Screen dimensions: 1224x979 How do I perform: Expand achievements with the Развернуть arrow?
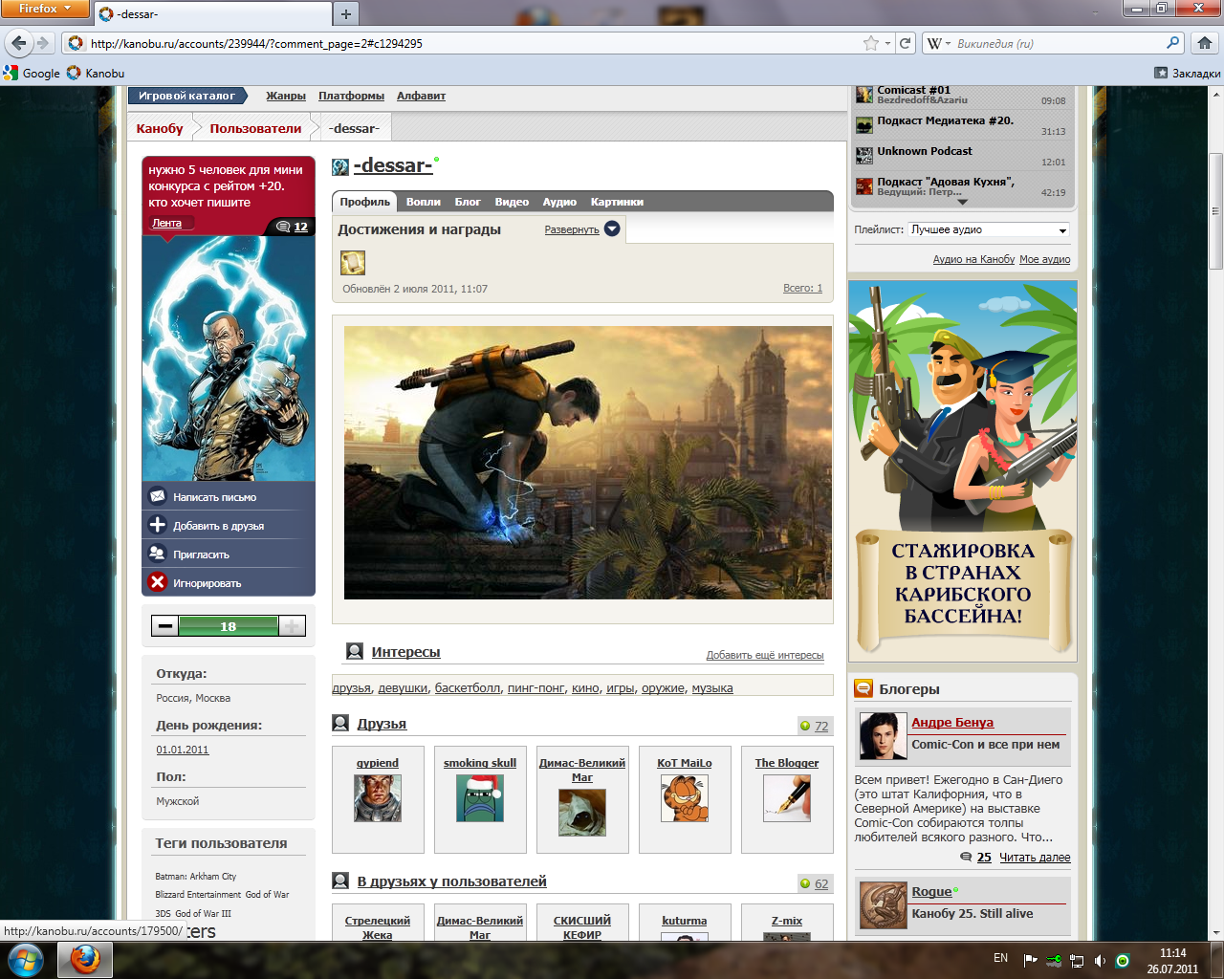click(x=612, y=228)
